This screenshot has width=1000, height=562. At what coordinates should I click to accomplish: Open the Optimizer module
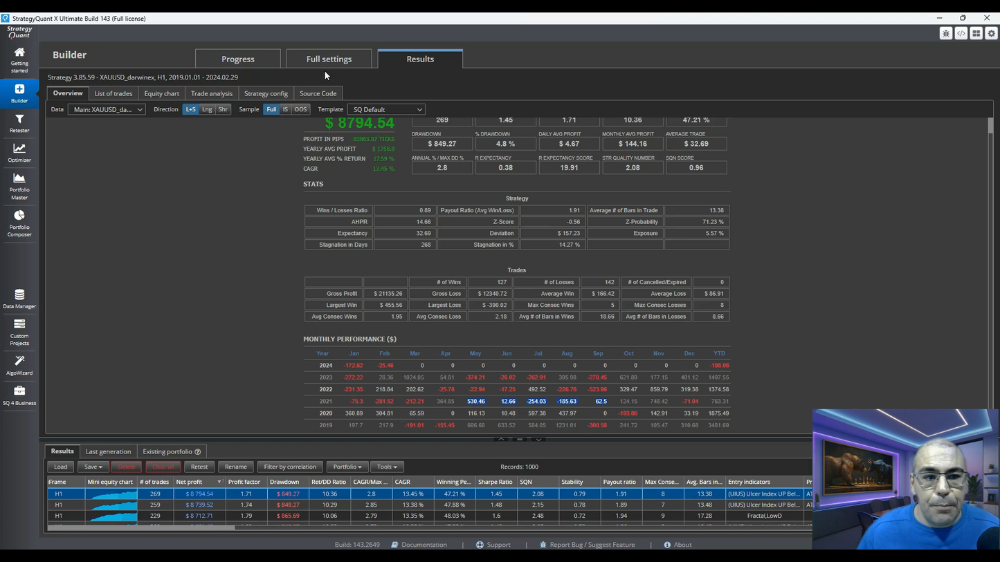point(19,153)
